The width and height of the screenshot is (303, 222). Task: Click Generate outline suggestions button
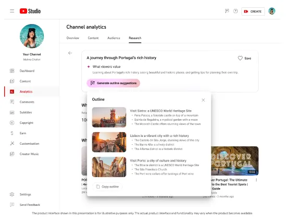tap(113, 83)
